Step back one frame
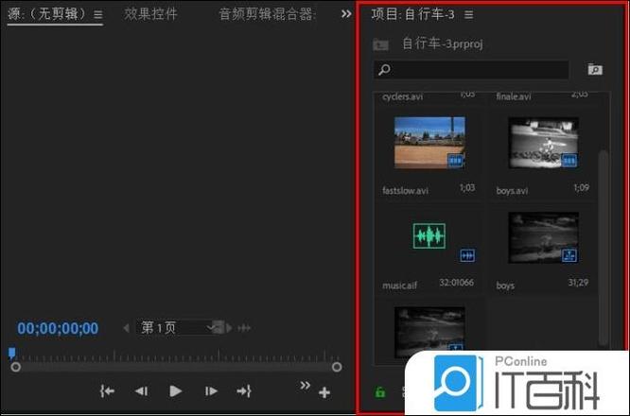Screen dimensions: 630x416 click(141, 391)
